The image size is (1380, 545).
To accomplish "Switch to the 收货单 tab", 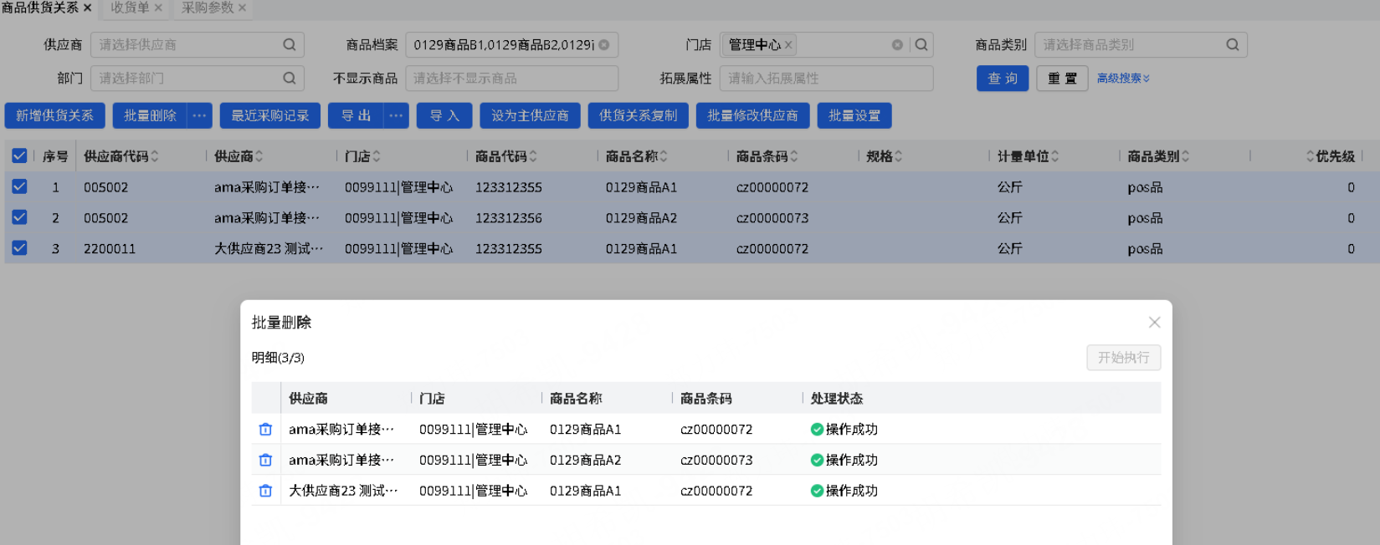I will pos(130,8).
